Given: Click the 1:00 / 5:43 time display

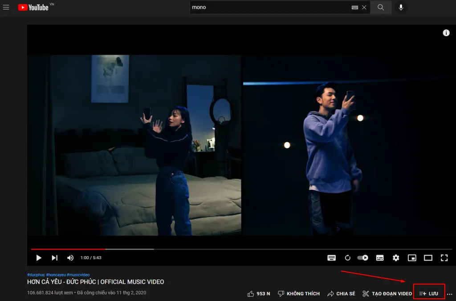Looking at the screenshot, I should click(91, 258).
